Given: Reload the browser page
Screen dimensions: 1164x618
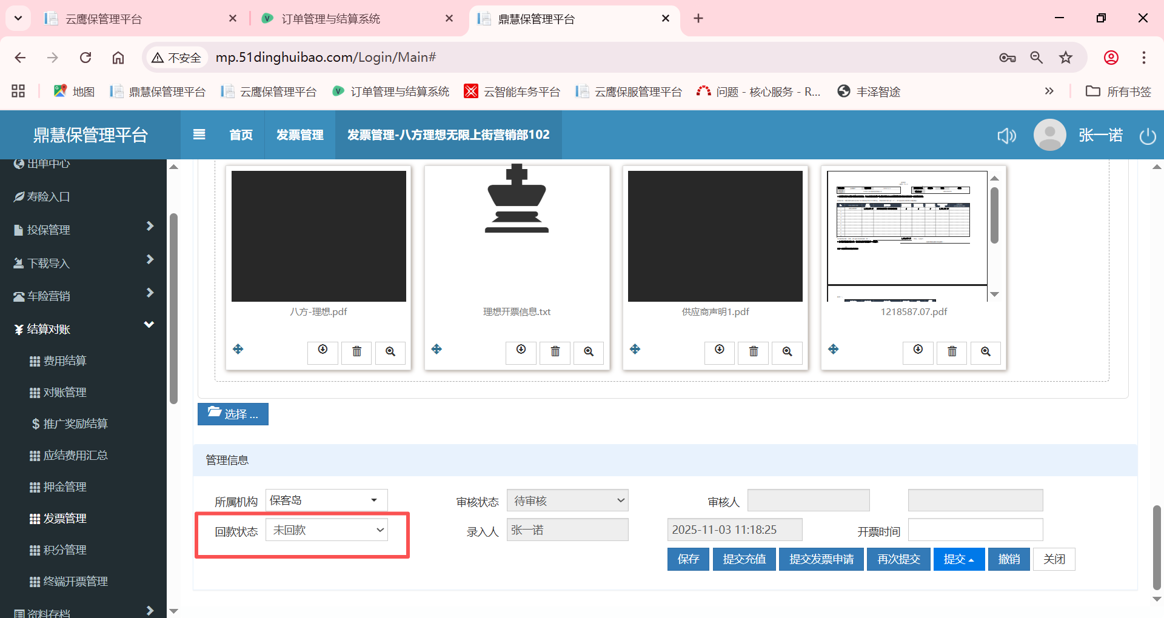Looking at the screenshot, I should point(85,58).
